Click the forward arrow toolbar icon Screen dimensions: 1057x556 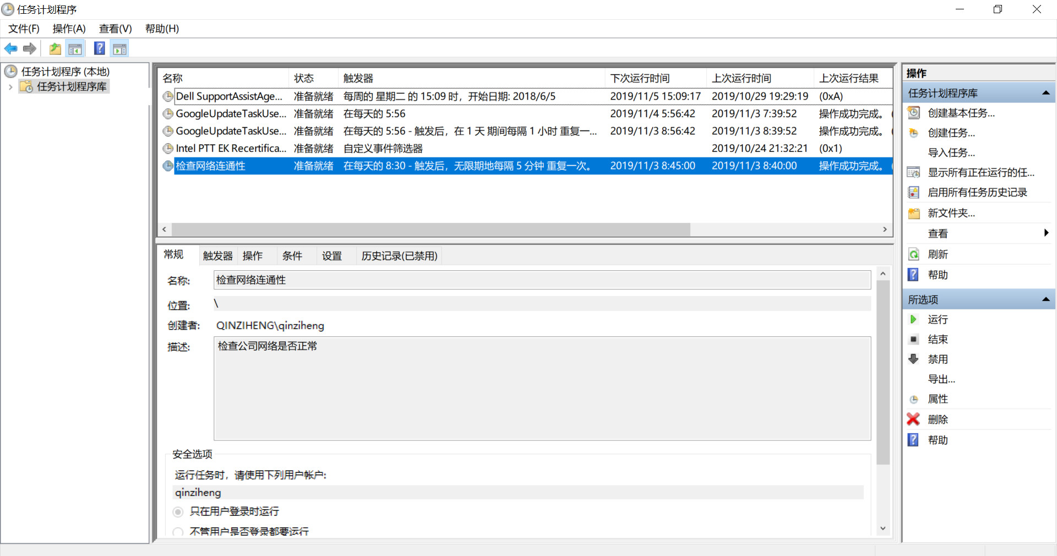point(30,48)
